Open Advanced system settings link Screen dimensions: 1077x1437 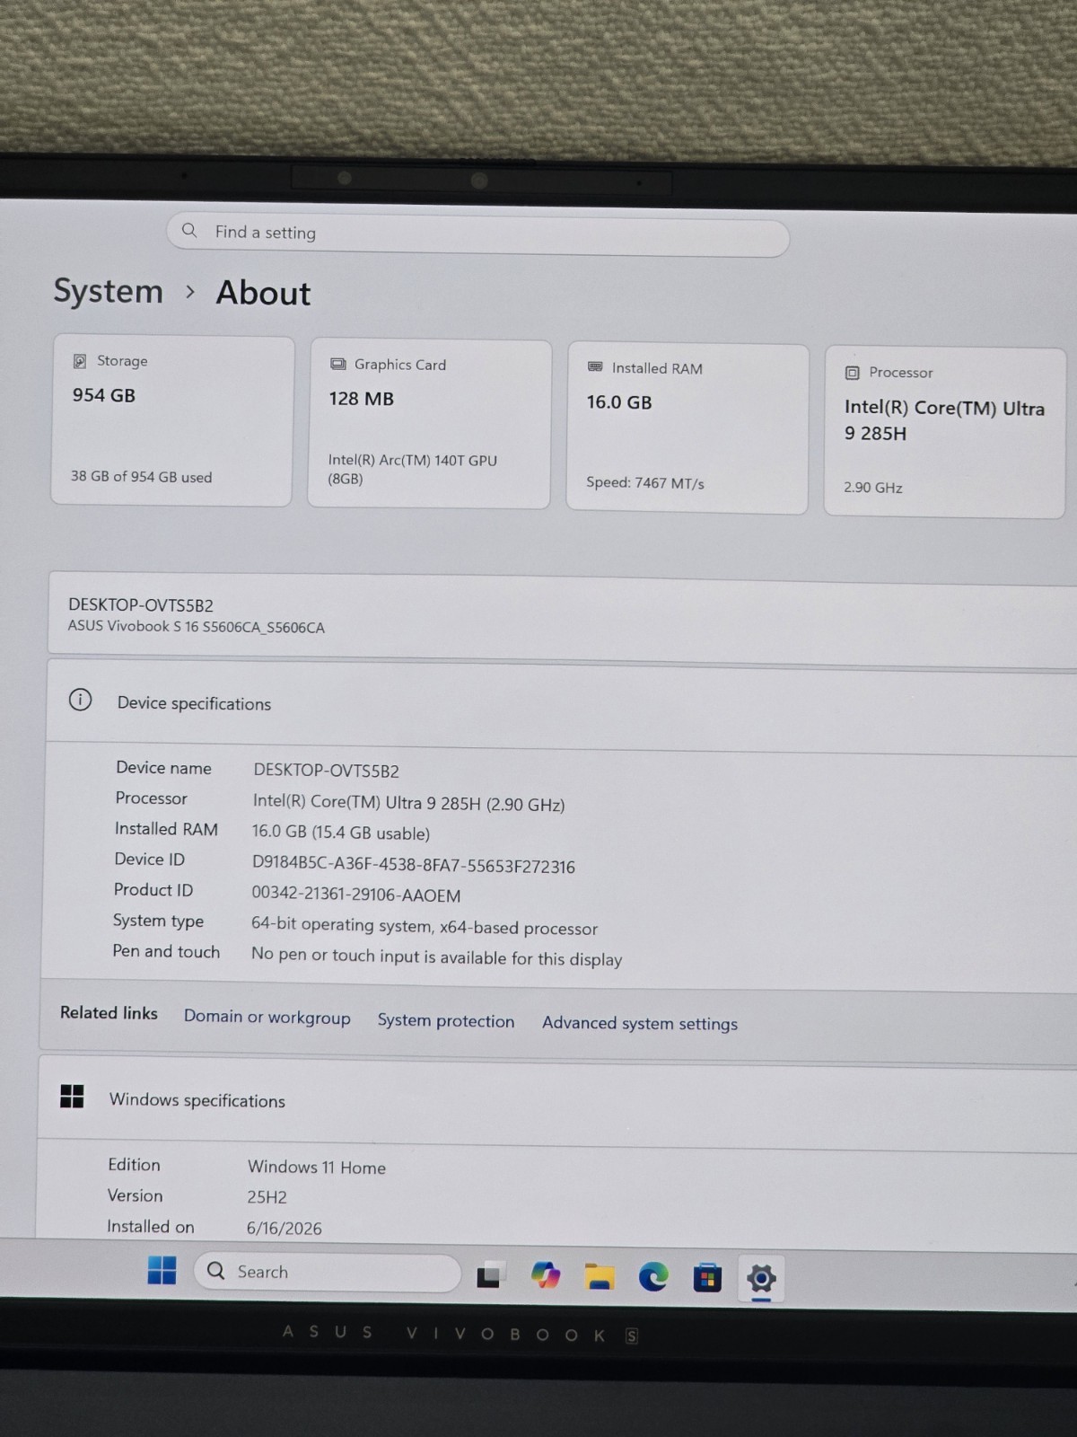(640, 1023)
